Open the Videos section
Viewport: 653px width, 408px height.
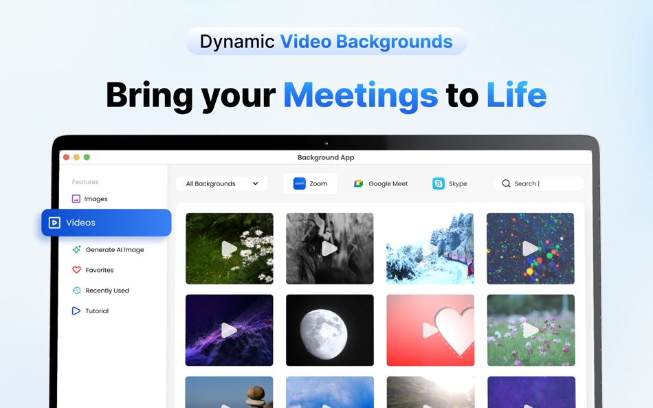[106, 223]
